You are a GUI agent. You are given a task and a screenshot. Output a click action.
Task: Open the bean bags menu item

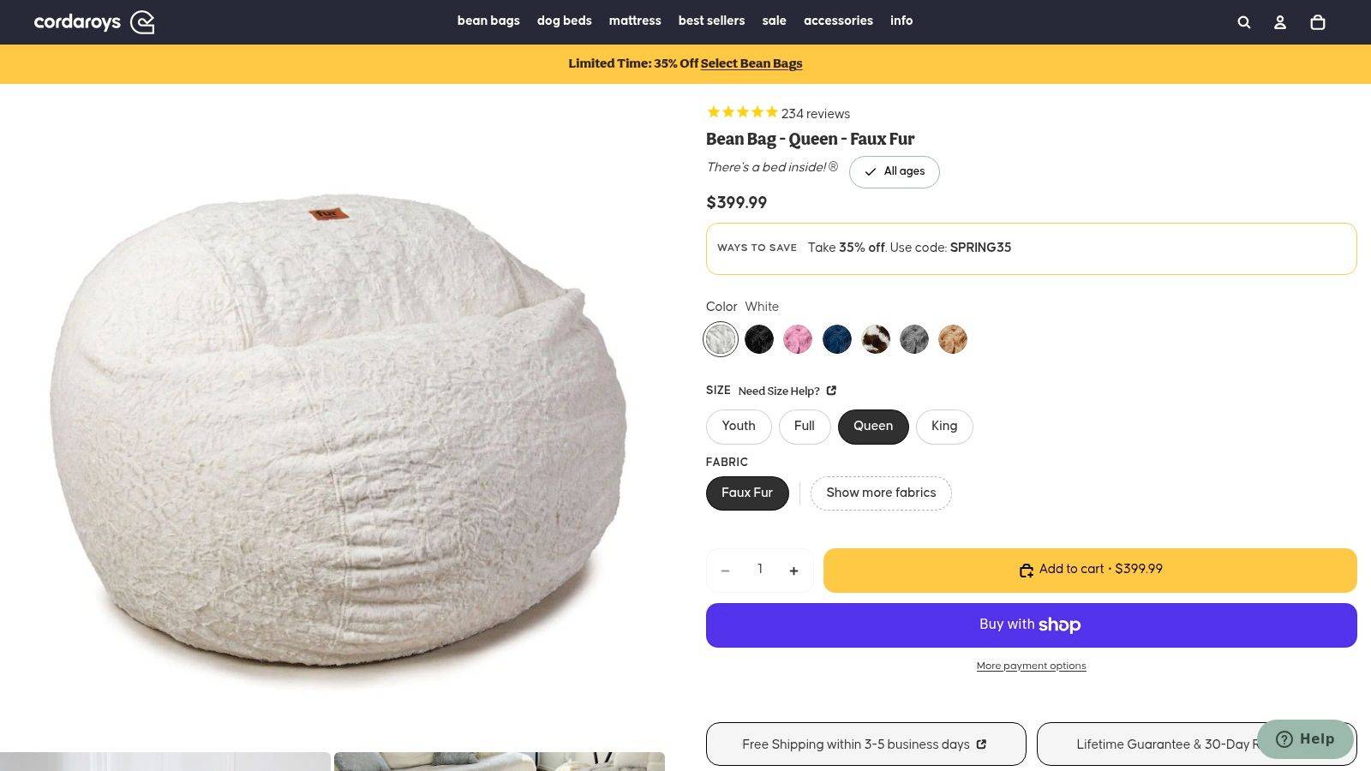tap(488, 21)
